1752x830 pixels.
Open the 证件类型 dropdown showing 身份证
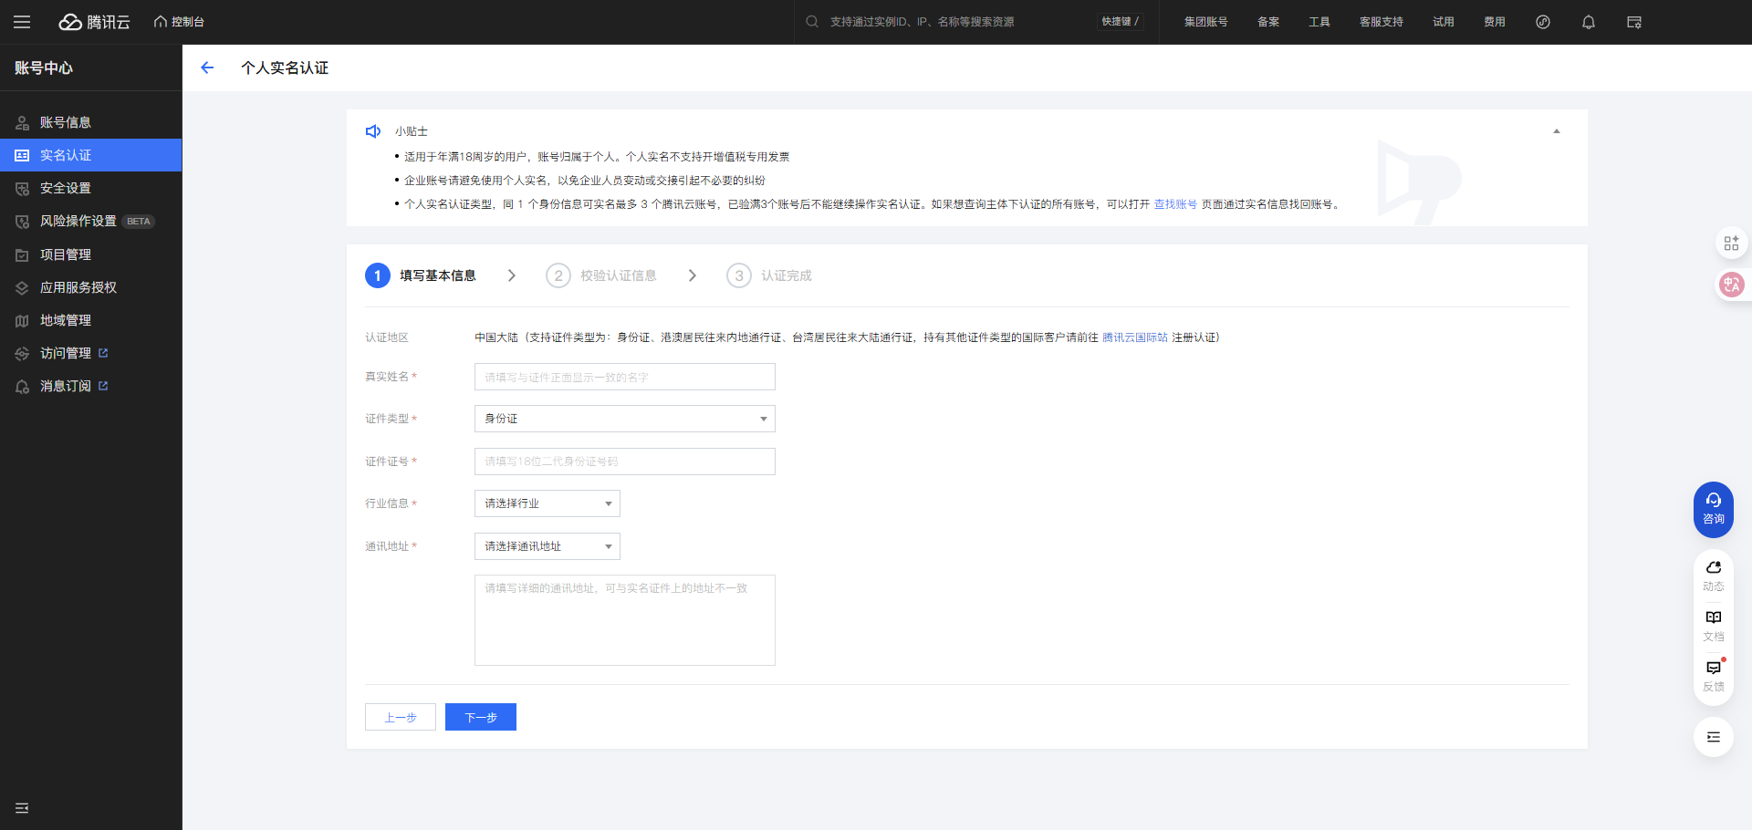point(624,419)
